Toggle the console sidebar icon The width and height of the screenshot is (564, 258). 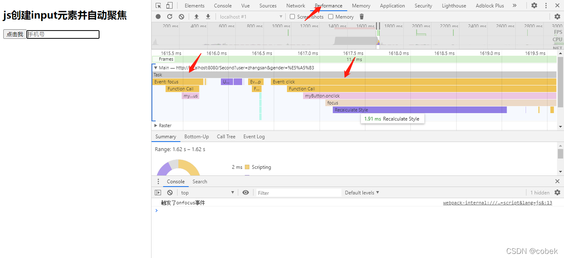point(158,193)
